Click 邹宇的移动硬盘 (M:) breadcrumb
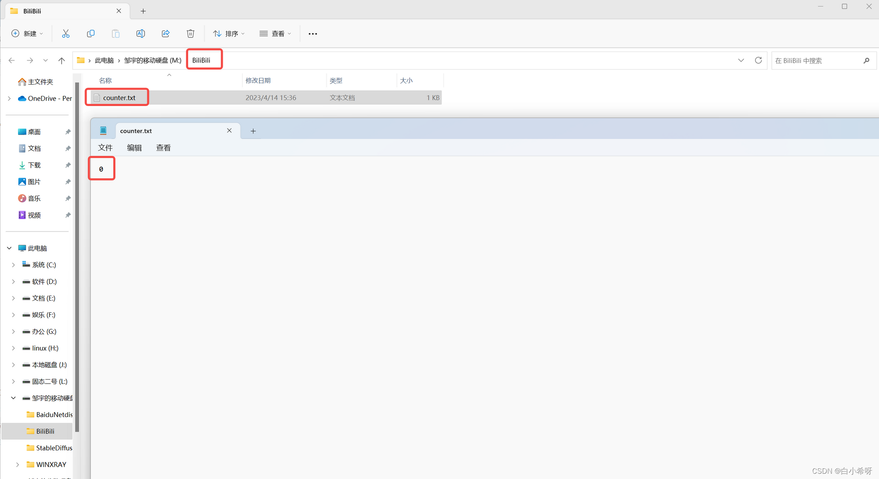Image resolution: width=879 pixels, height=479 pixels. coord(153,61)
